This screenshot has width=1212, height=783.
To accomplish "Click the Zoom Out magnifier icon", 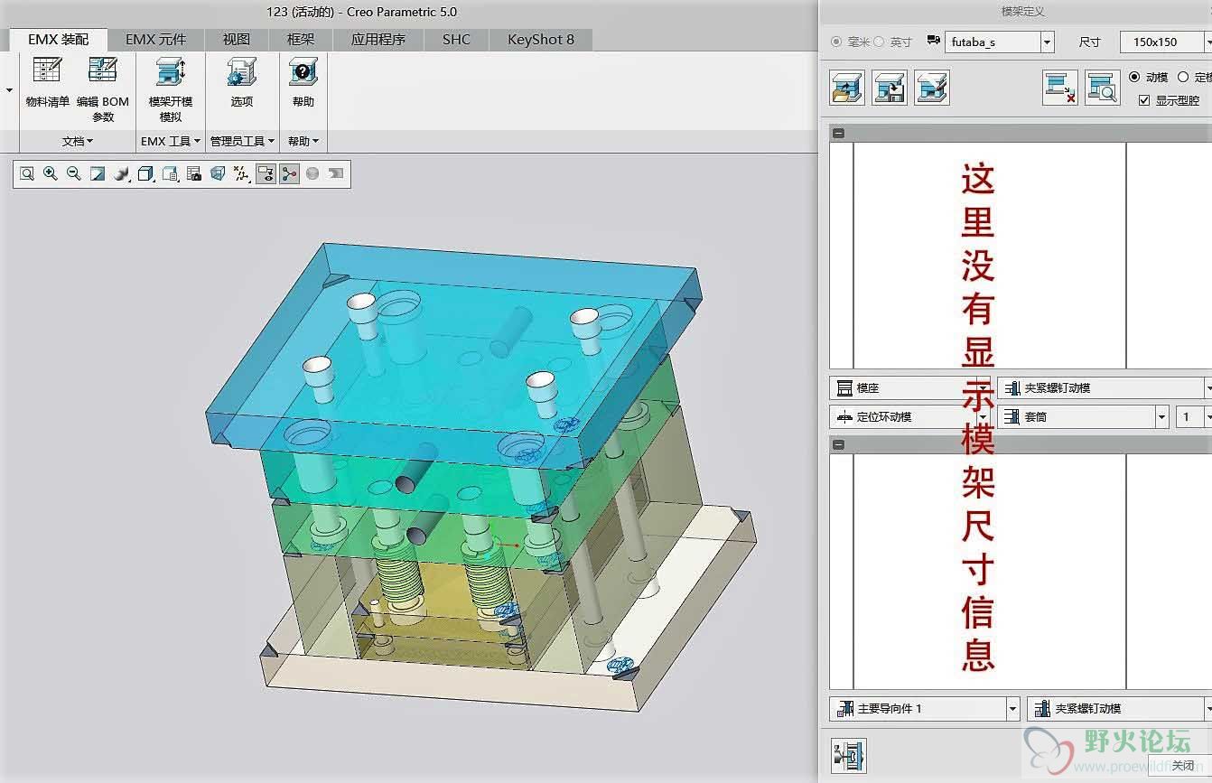I will pos(74,173).
